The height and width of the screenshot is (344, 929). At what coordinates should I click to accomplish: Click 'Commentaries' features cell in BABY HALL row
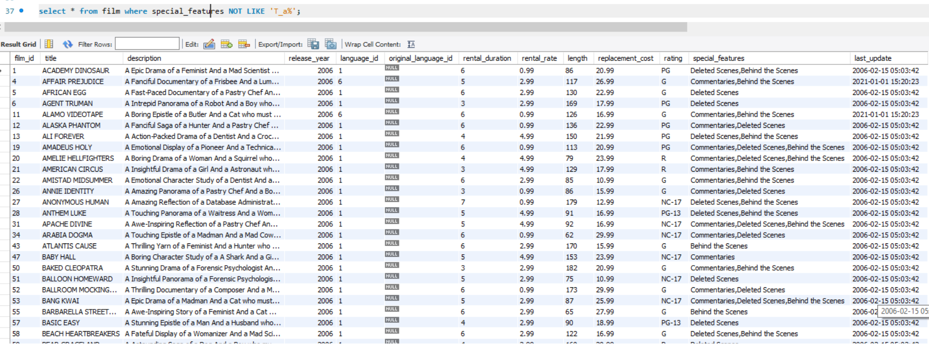713,257
